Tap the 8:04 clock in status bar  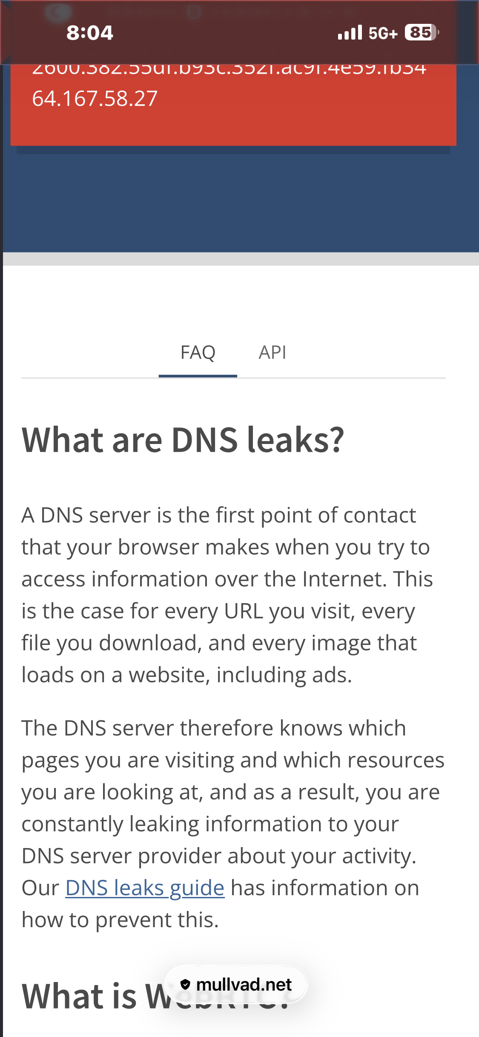point(90,33)
